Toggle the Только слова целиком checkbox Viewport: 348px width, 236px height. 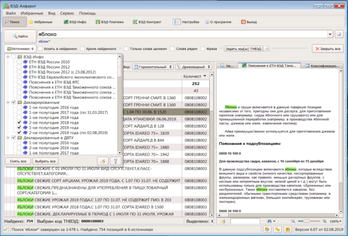(x=125, y=49)
